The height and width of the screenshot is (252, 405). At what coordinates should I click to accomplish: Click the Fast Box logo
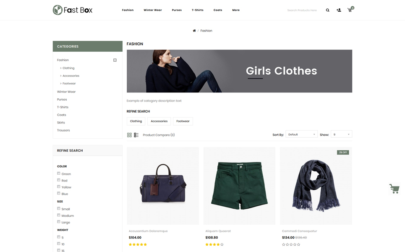pos(73,10)
